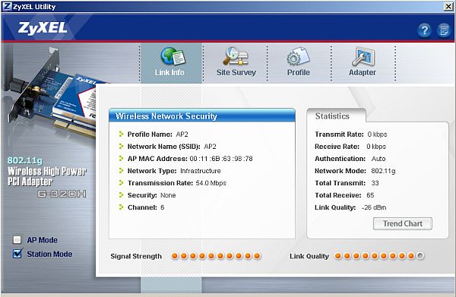Click the help question mark icon

[x=424, y=30]
